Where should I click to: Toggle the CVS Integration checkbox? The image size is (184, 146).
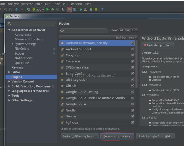132,67
